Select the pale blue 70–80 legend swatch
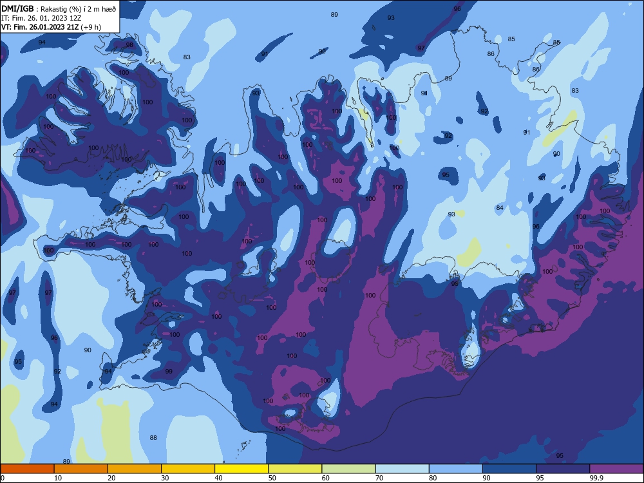Viewport: 644px width, 483px height. (x=402, y=469)
